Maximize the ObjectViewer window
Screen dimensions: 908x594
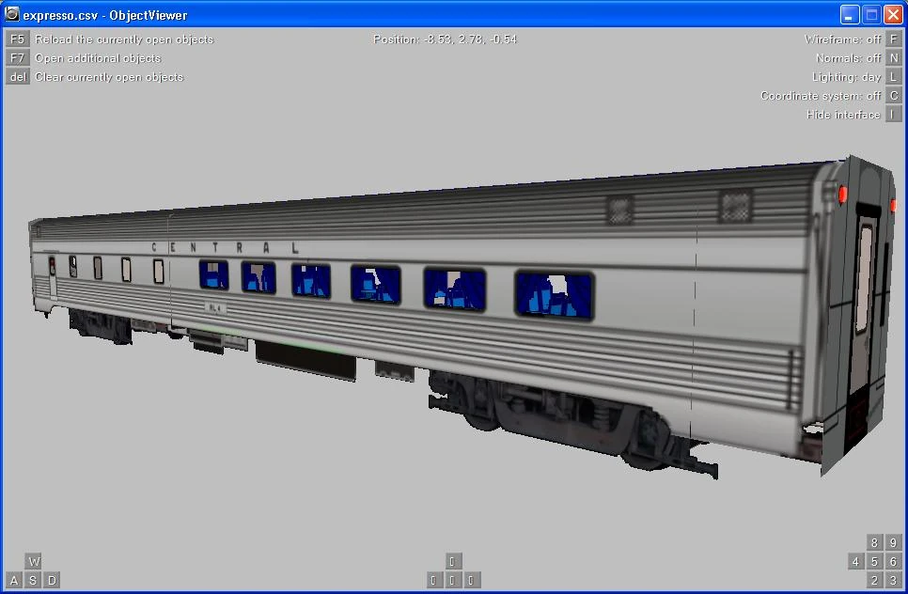pos(871,14)
